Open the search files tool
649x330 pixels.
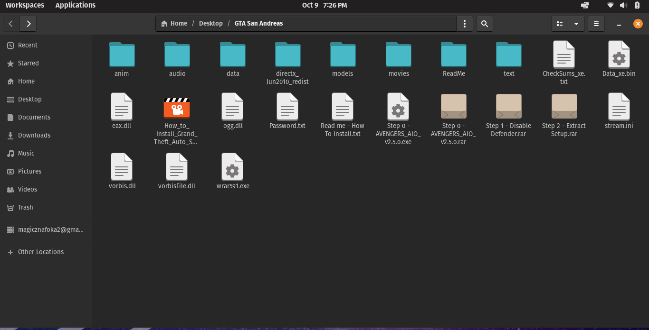tap(484, 24)
